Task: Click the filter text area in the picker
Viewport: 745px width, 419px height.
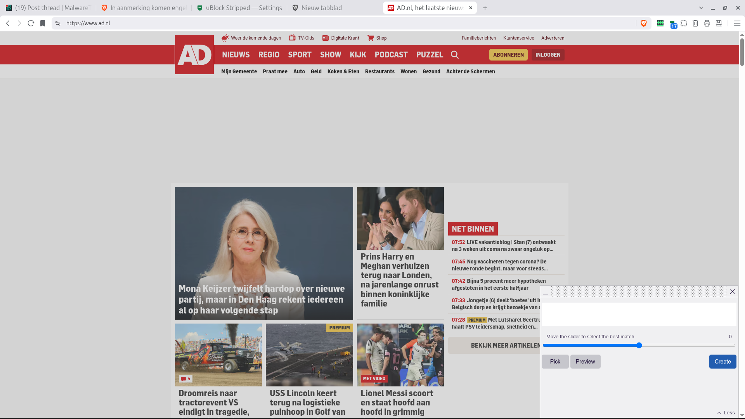Action: (x=639, y=314)
